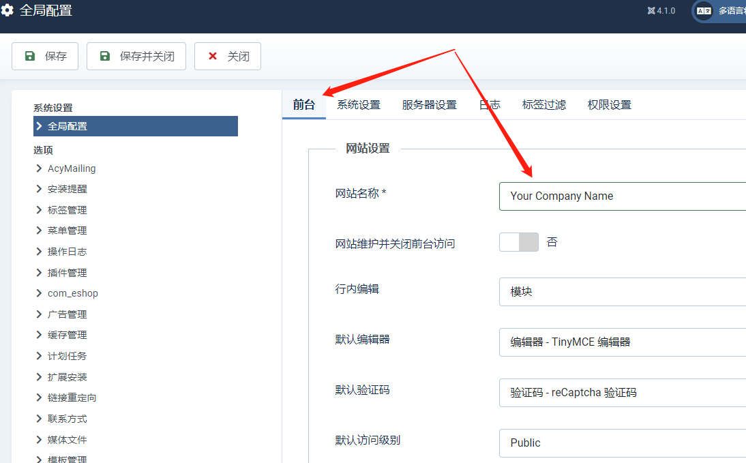Click the red X icon on 关闭 button
The image size is (746, 463).
click(x=213, y=57)
